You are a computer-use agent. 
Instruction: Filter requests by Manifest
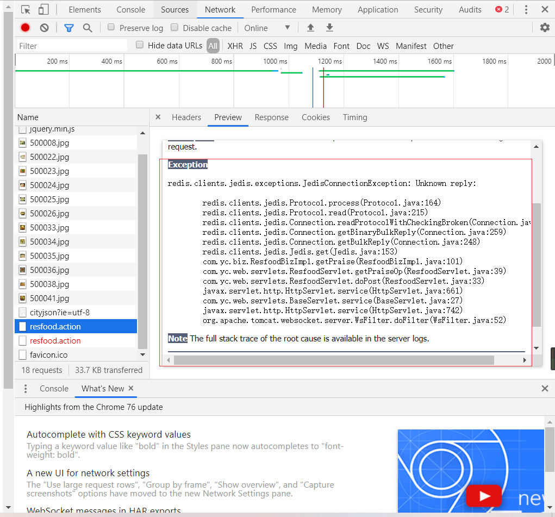coord(411,46)
